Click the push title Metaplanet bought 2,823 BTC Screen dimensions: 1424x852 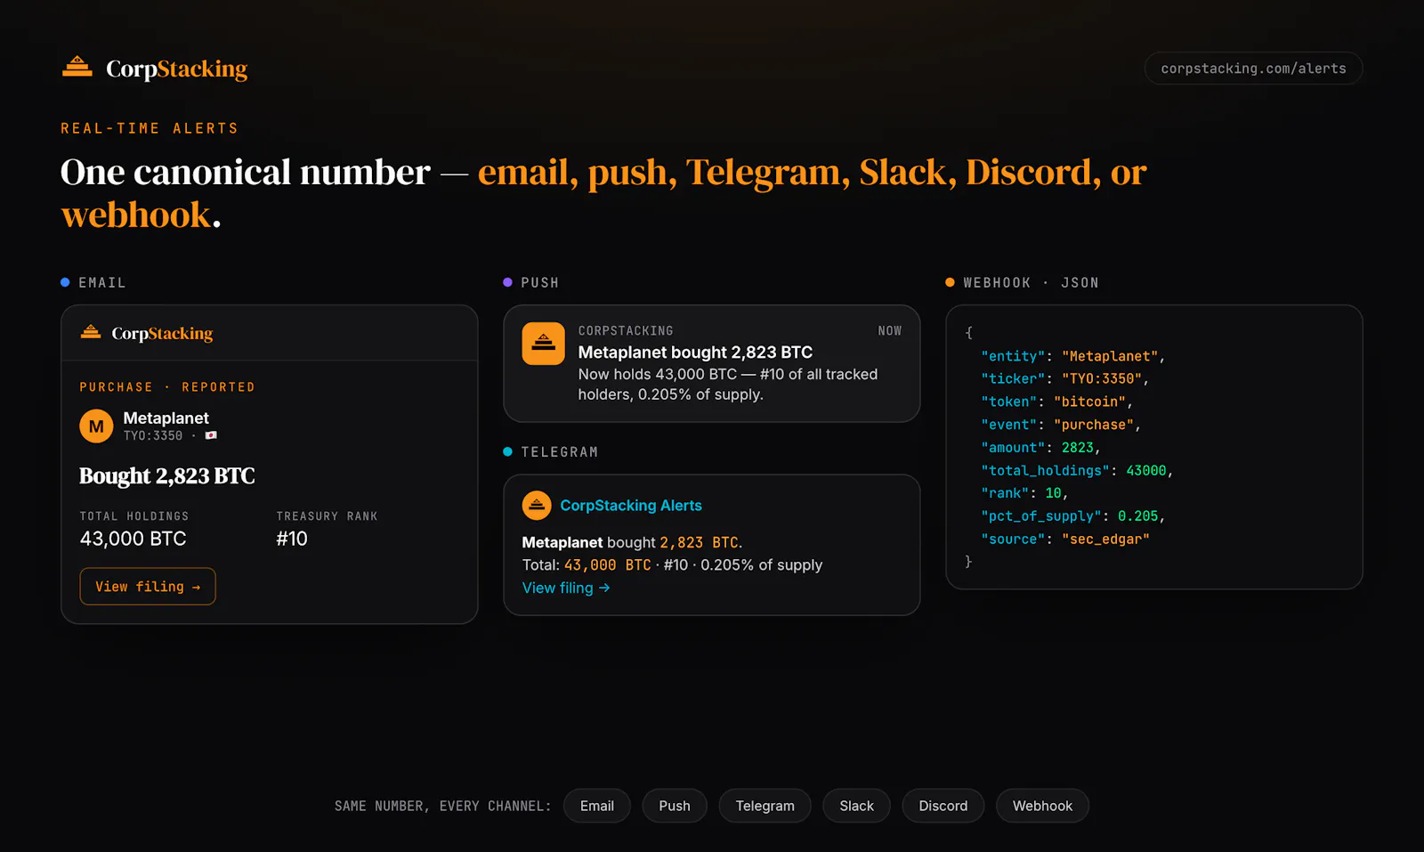pyautogui.click(x=695, y=353)
